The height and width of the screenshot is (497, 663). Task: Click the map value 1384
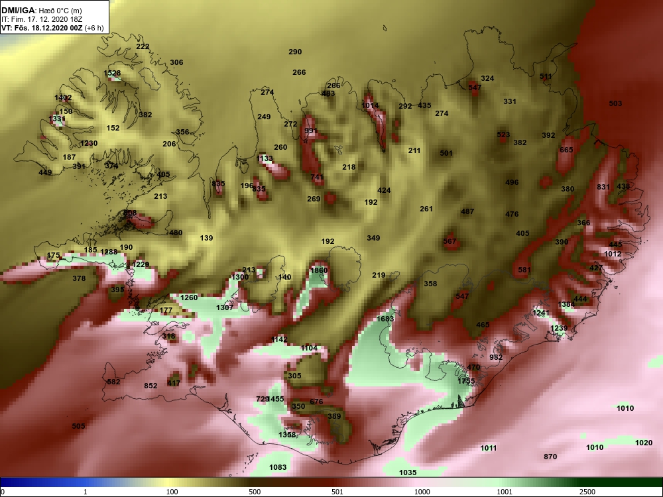[566, 305]
